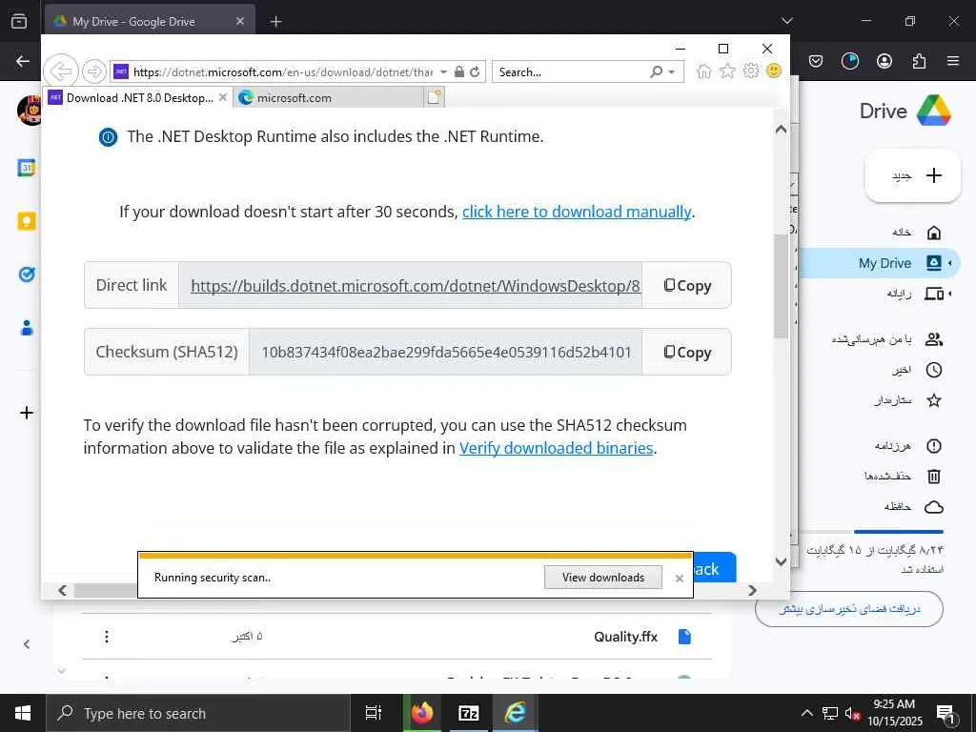Screen dimensions: 976x732
Task: Open a new IE tab
Action: pyautogui.click(x=435, y=97)
